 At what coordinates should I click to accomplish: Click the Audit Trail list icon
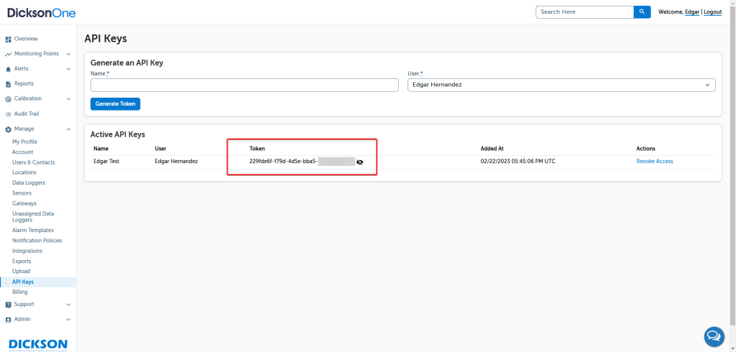8,114
